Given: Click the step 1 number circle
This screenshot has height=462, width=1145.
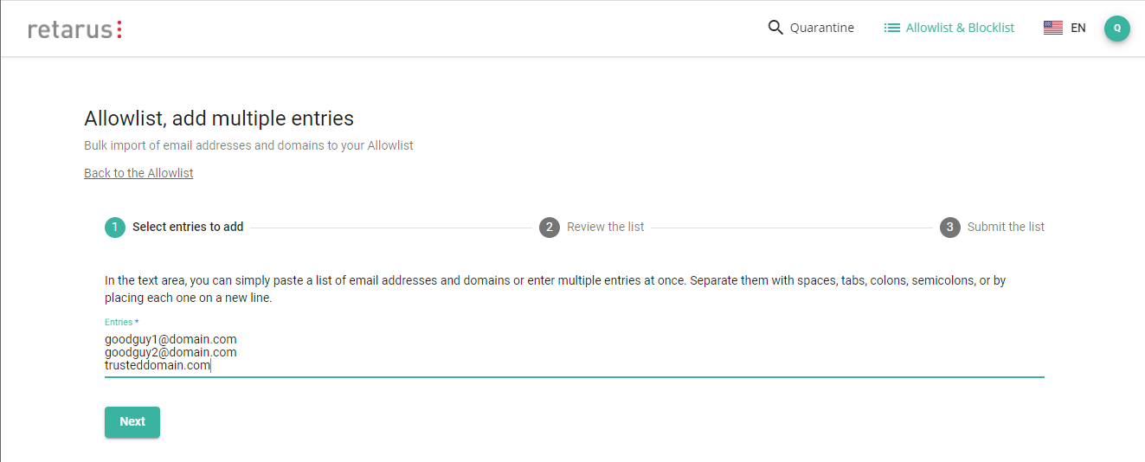Looking at the screenshot, I should click(115, 228).
